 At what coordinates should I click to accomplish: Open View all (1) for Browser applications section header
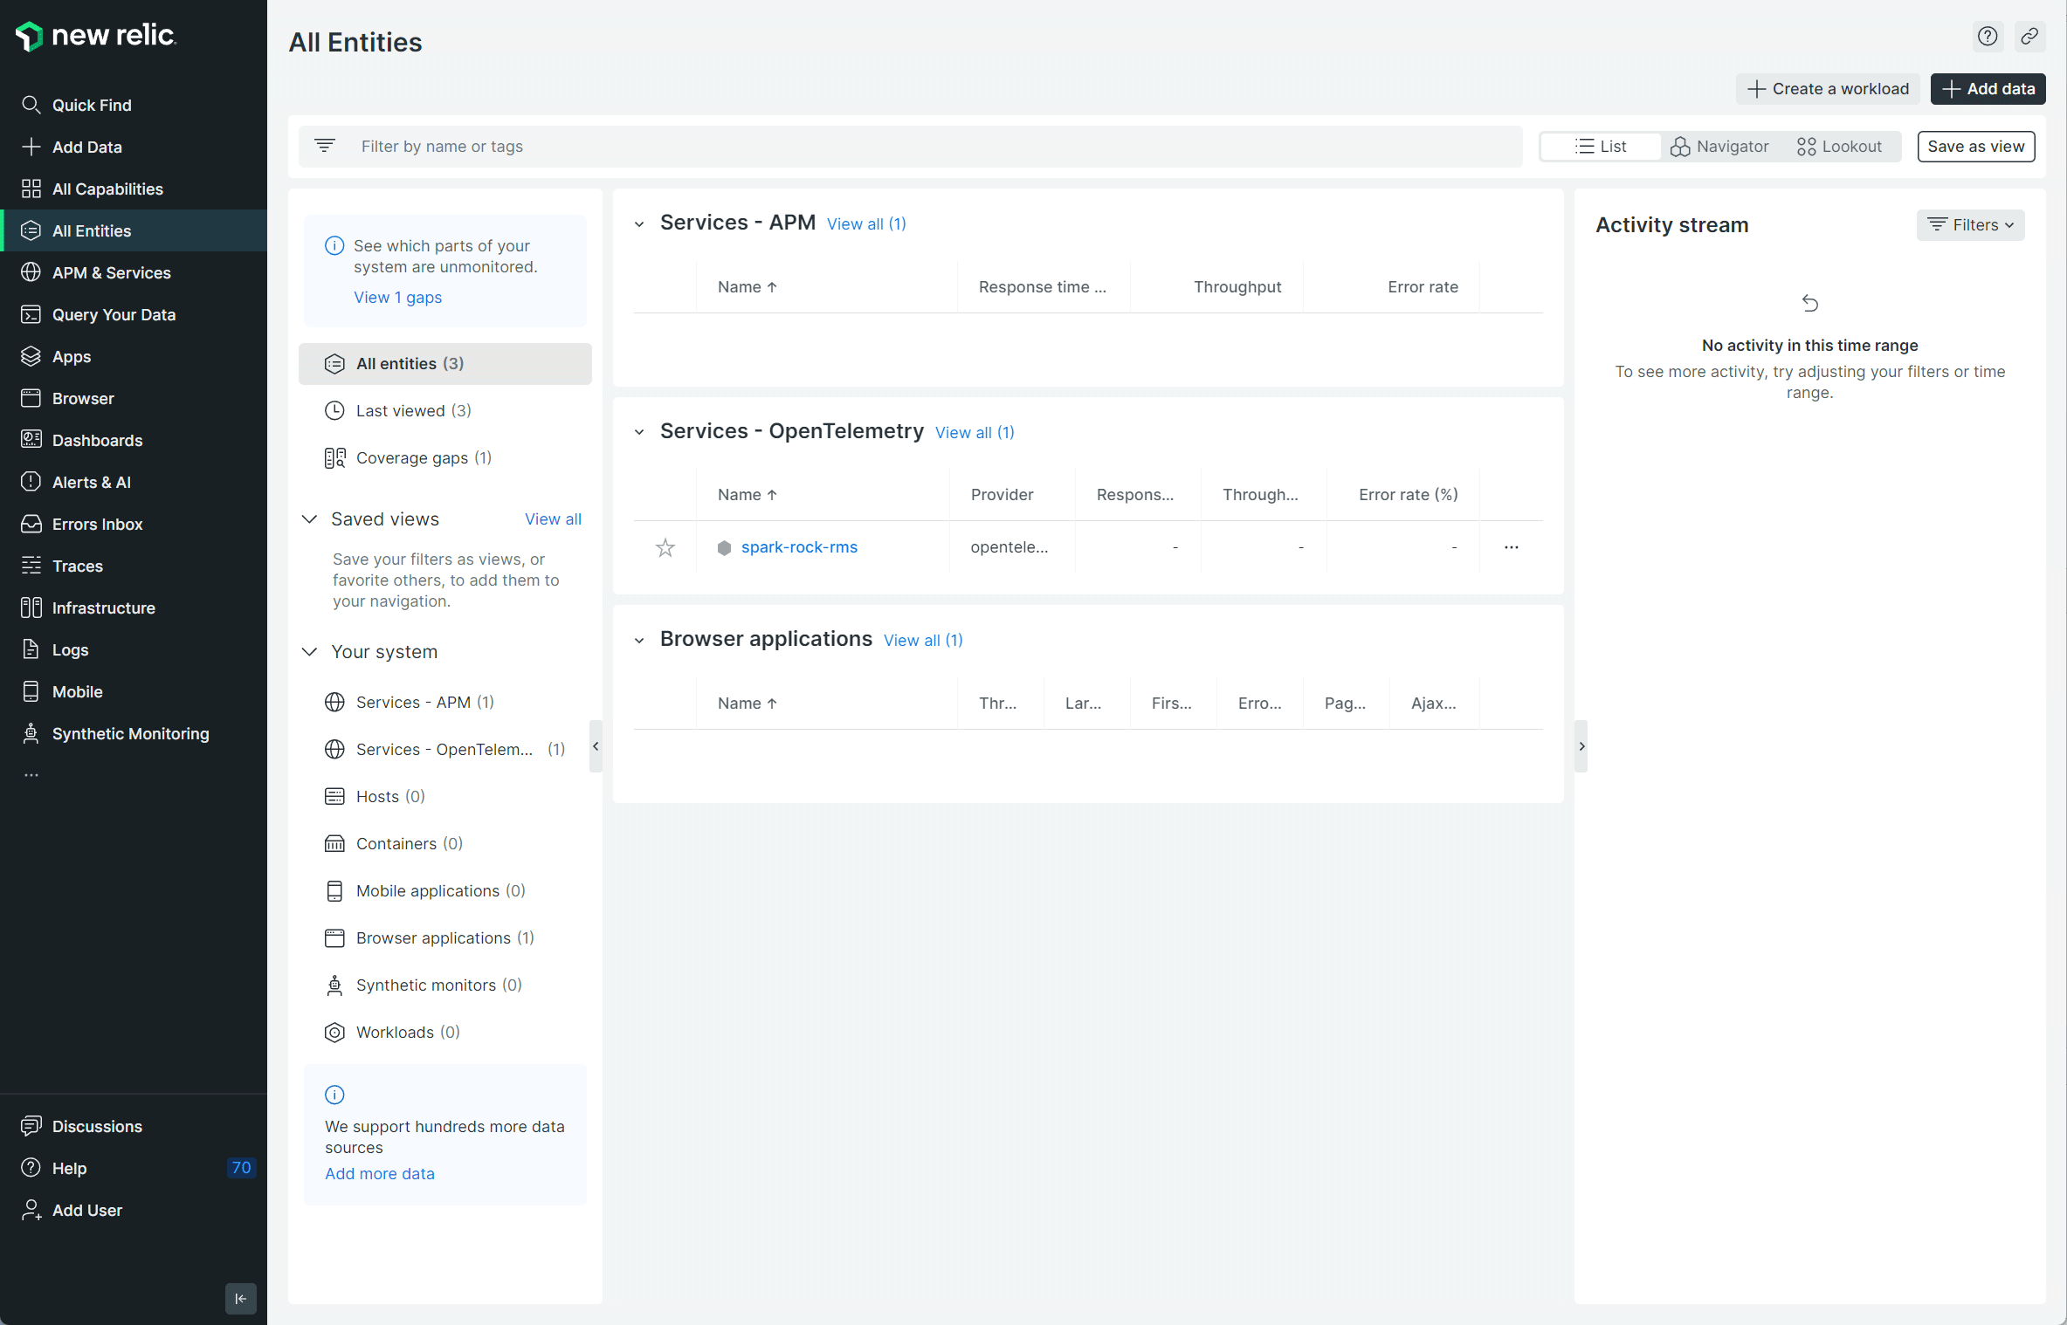(x=923, y=641)
